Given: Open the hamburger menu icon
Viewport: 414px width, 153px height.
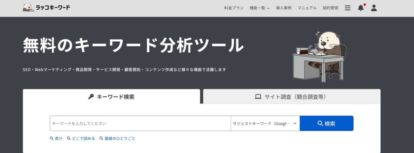Looking at the screenshot, I should click(348, 8).
